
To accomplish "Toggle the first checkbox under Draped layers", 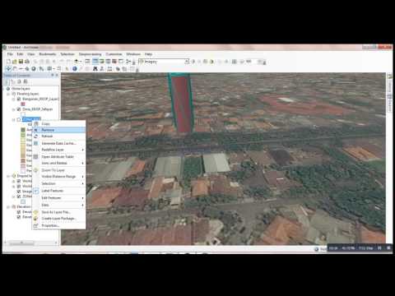I will [x=19, y=181].
